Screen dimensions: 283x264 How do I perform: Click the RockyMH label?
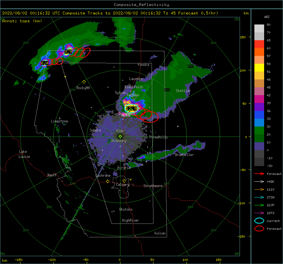(83, 88)
